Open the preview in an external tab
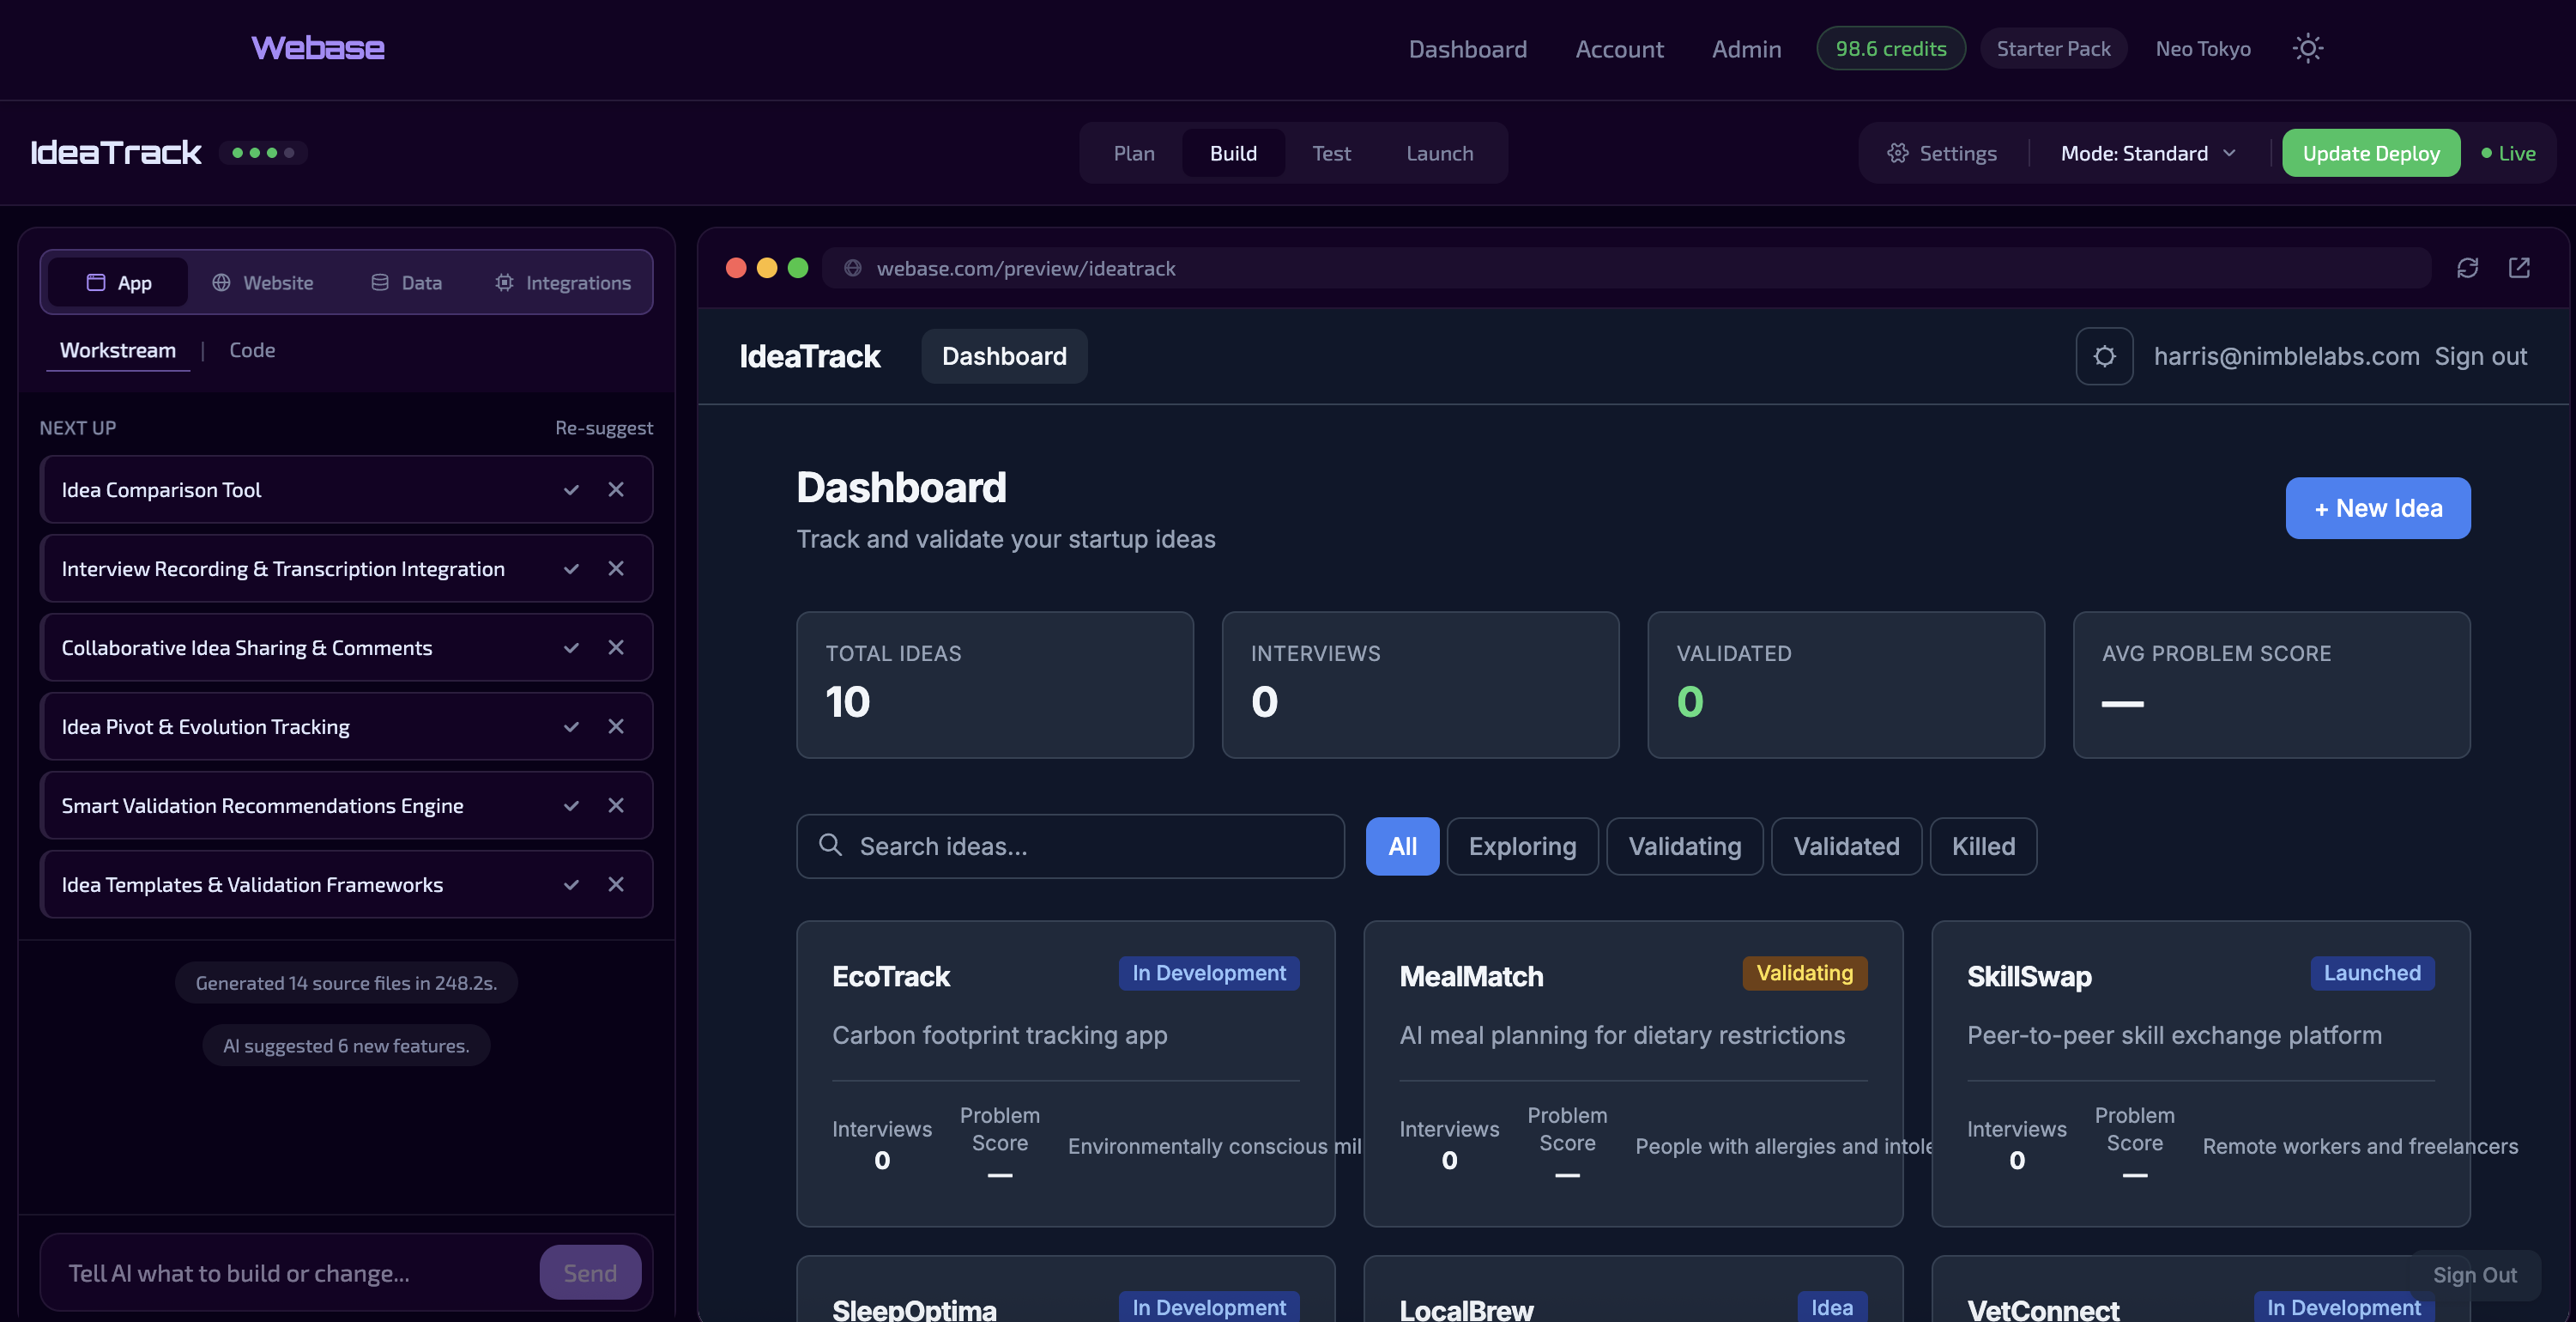The width and height of the screenshot is (2576, 1322). [x=2521, y=268]
